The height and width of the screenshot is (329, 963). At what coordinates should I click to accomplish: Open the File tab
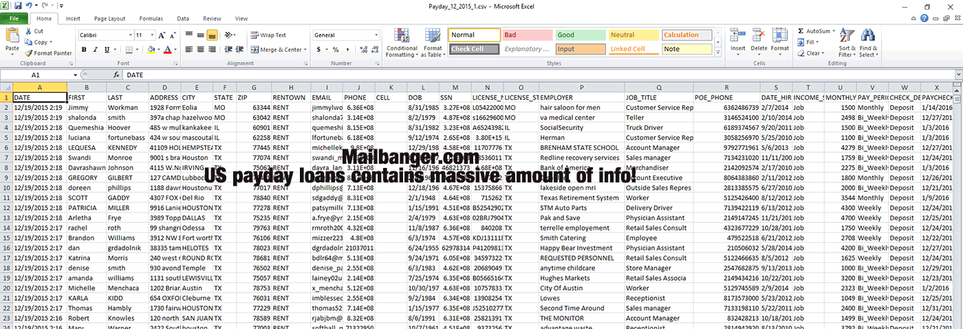(x=14, y=19)
